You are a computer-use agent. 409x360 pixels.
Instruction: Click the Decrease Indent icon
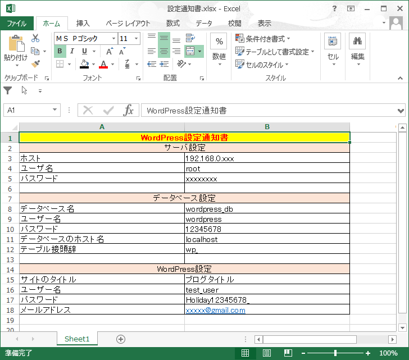(152, 64)
